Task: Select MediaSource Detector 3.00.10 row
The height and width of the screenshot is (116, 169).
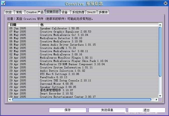Action: 83,38
